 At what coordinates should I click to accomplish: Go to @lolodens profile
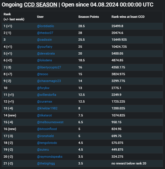[x=44, y=60]
